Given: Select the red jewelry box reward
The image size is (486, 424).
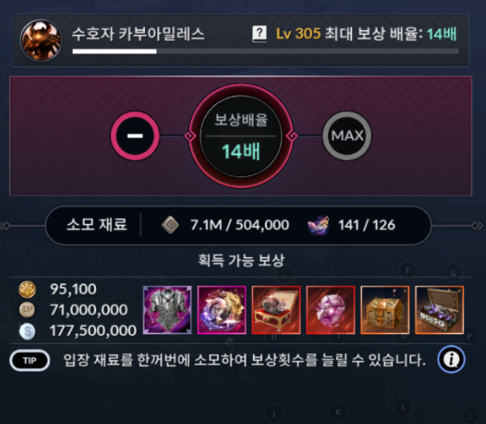Looking at the screenshot, I should point(276,310).
